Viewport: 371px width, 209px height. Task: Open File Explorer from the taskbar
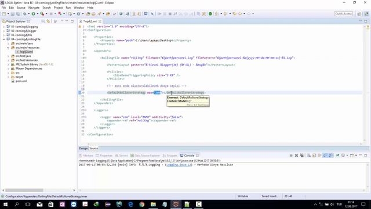point(153,204)
